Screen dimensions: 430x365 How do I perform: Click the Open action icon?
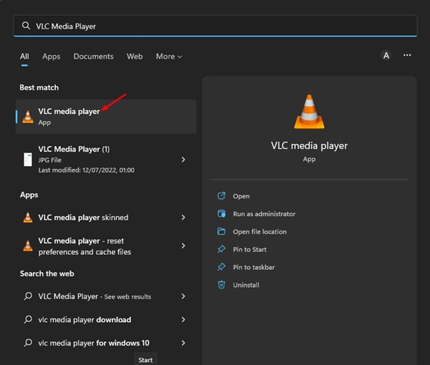(x=221, y=196)
